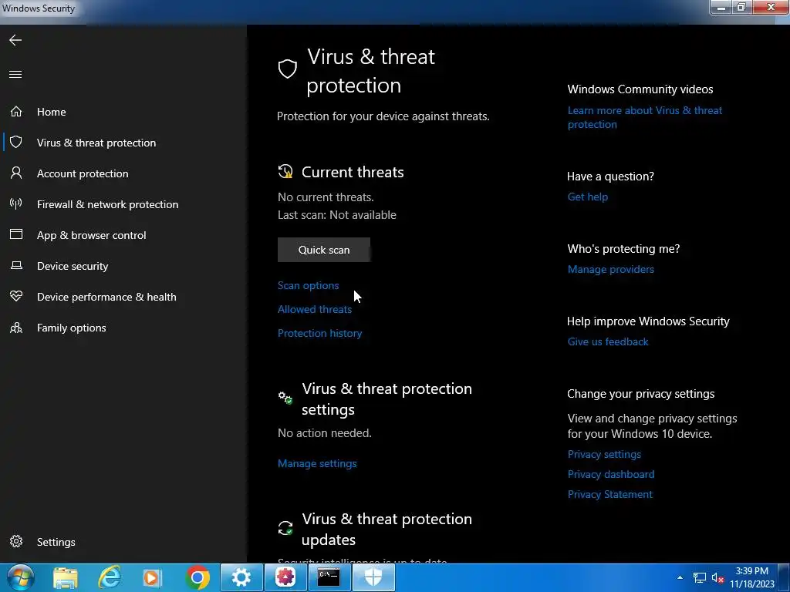
Task: Click Manage settings link
Action: point(317,463)
